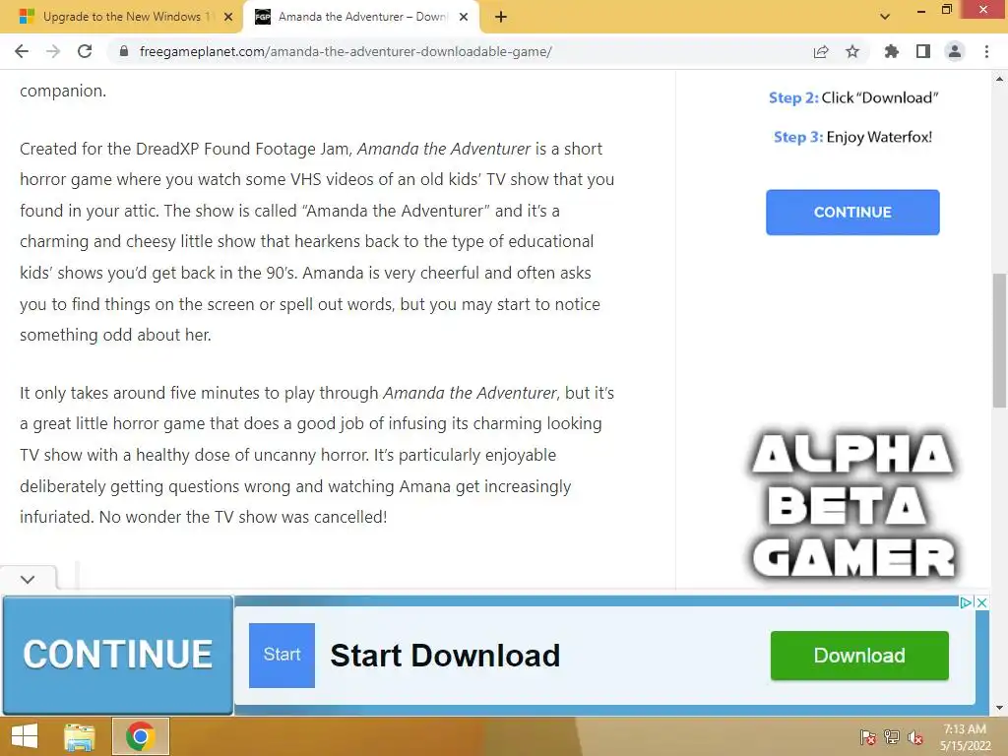Collapse the bottom ad chevron
The height and width of the screenshot is (756, 1008).
[28, 579]
